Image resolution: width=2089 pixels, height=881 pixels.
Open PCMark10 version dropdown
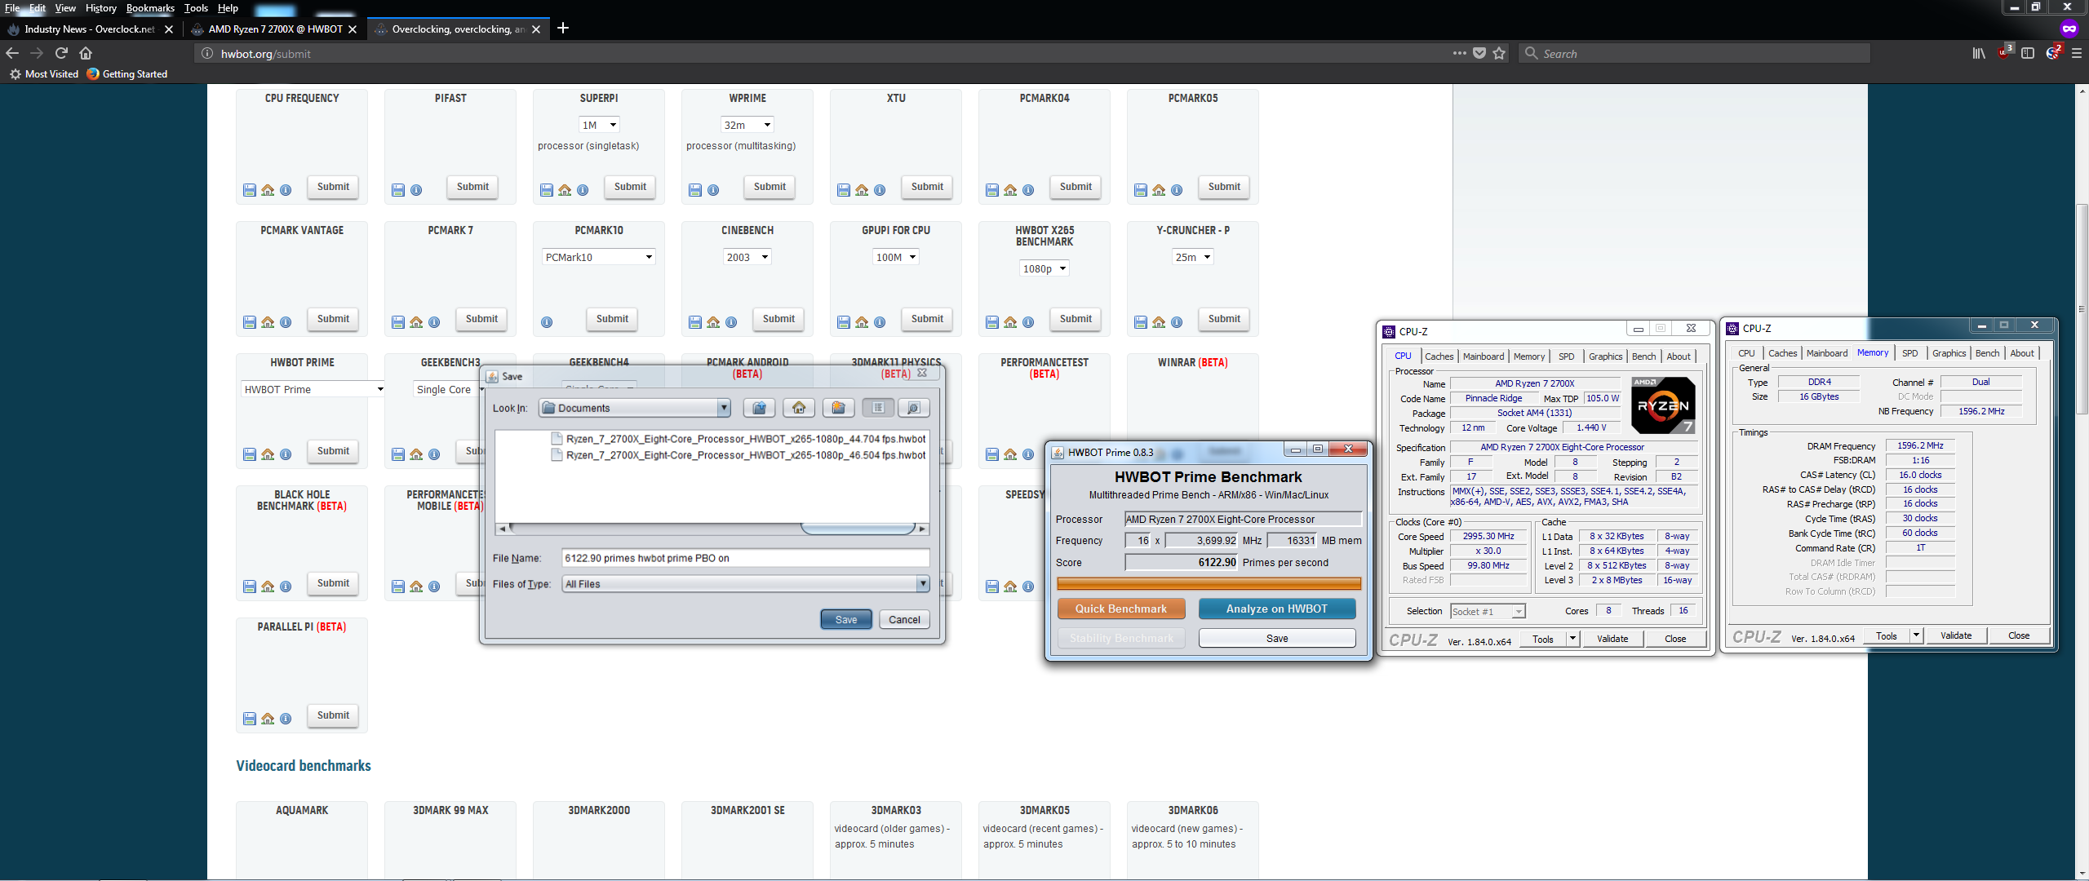(x=599, y=257)
